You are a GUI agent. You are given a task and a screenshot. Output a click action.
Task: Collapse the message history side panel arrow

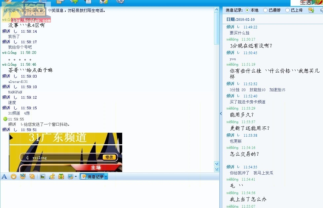click(221, 114)
